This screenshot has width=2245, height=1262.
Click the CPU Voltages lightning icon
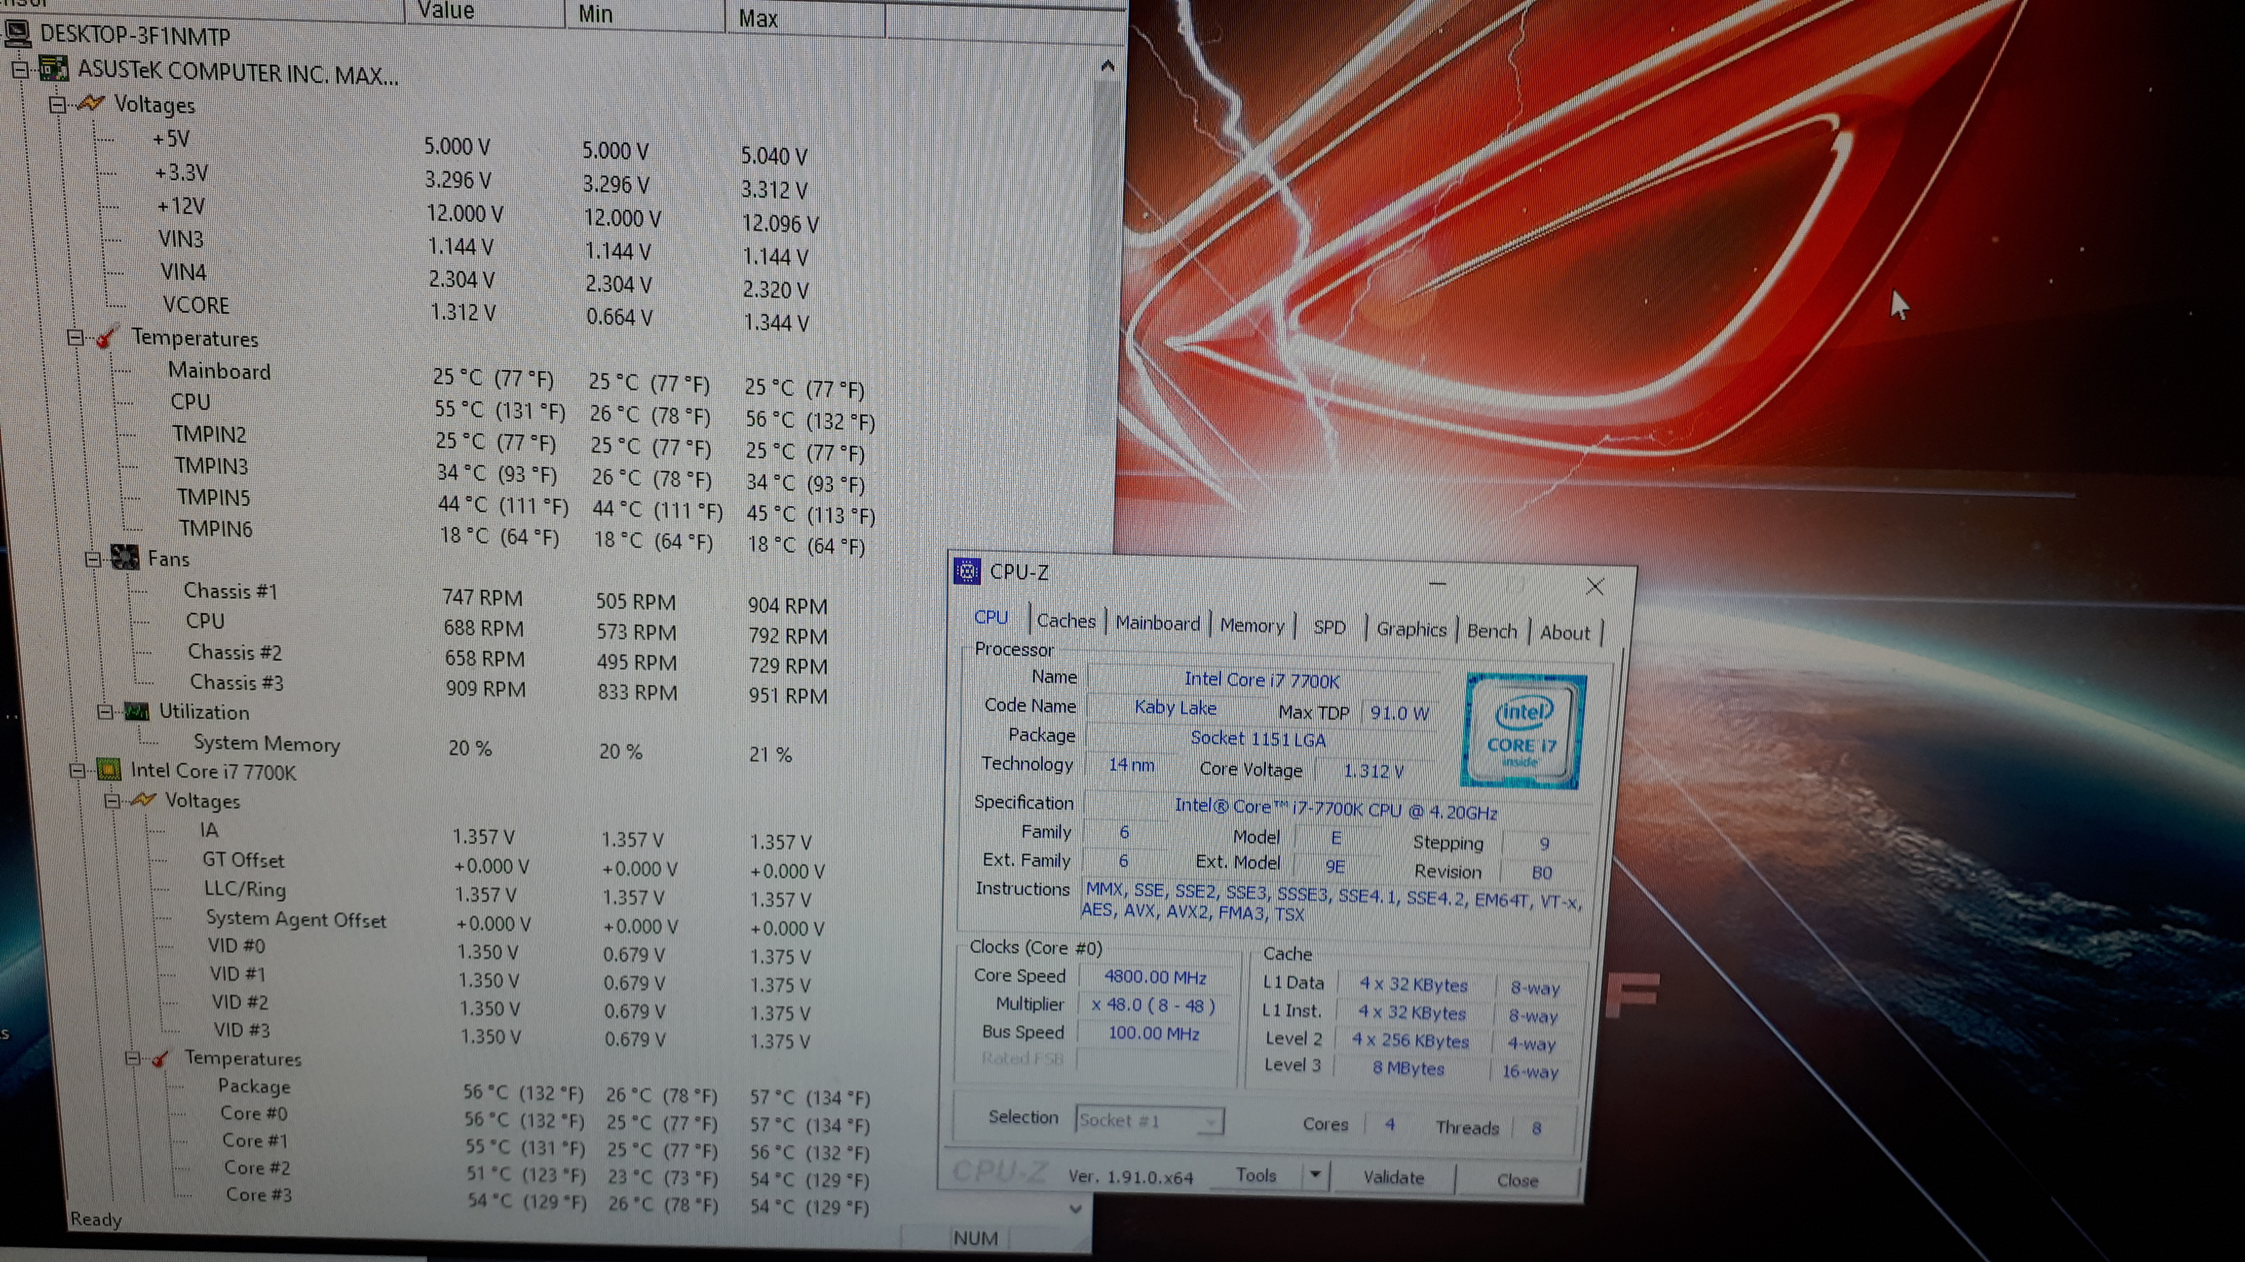coord(142,799)
